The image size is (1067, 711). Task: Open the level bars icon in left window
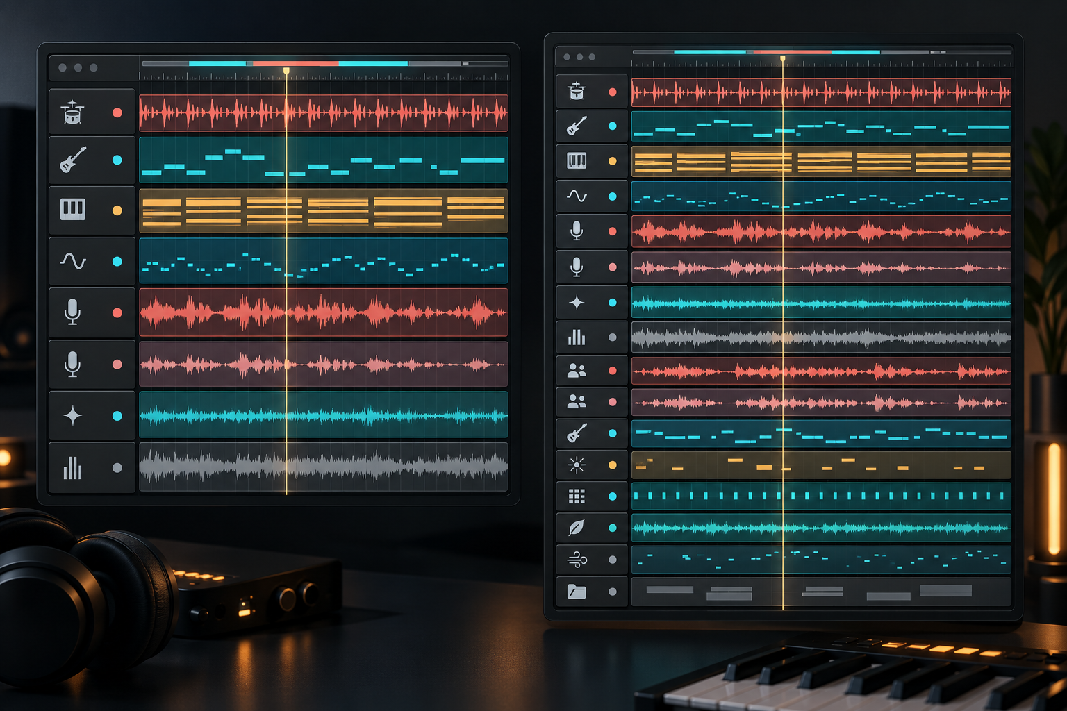[72, 468]
